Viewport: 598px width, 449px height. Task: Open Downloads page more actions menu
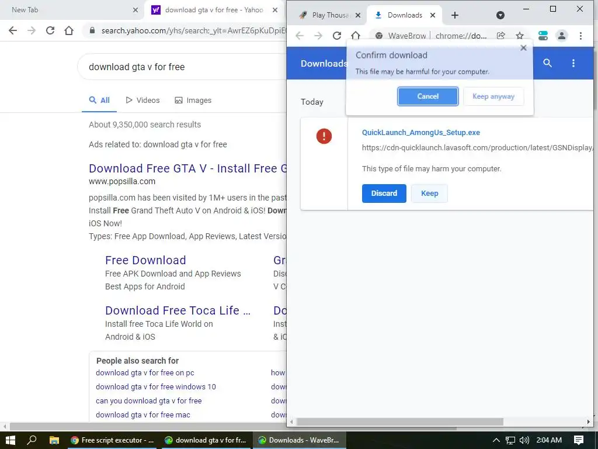pos(573,63)
